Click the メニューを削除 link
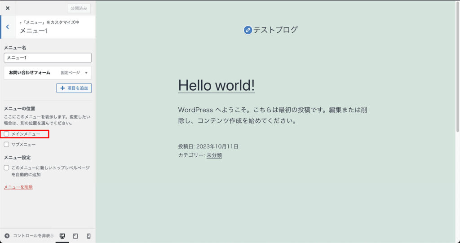Screen dimensions: 460x243 (18, 187)
